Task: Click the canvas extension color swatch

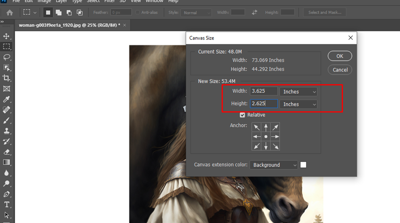Action: click(x=303, y=165)
